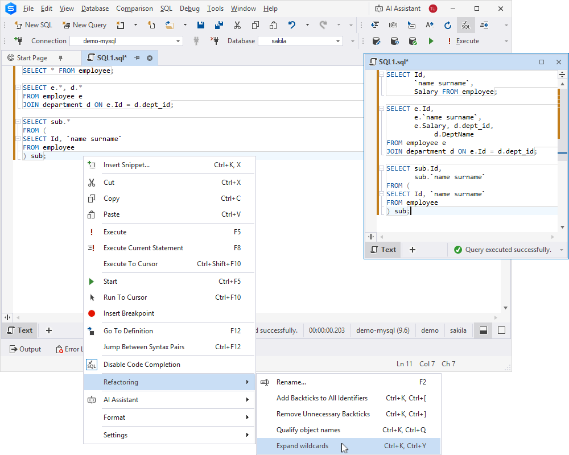Expand the AI Assistant submenu in context menu

coord(170,400)
